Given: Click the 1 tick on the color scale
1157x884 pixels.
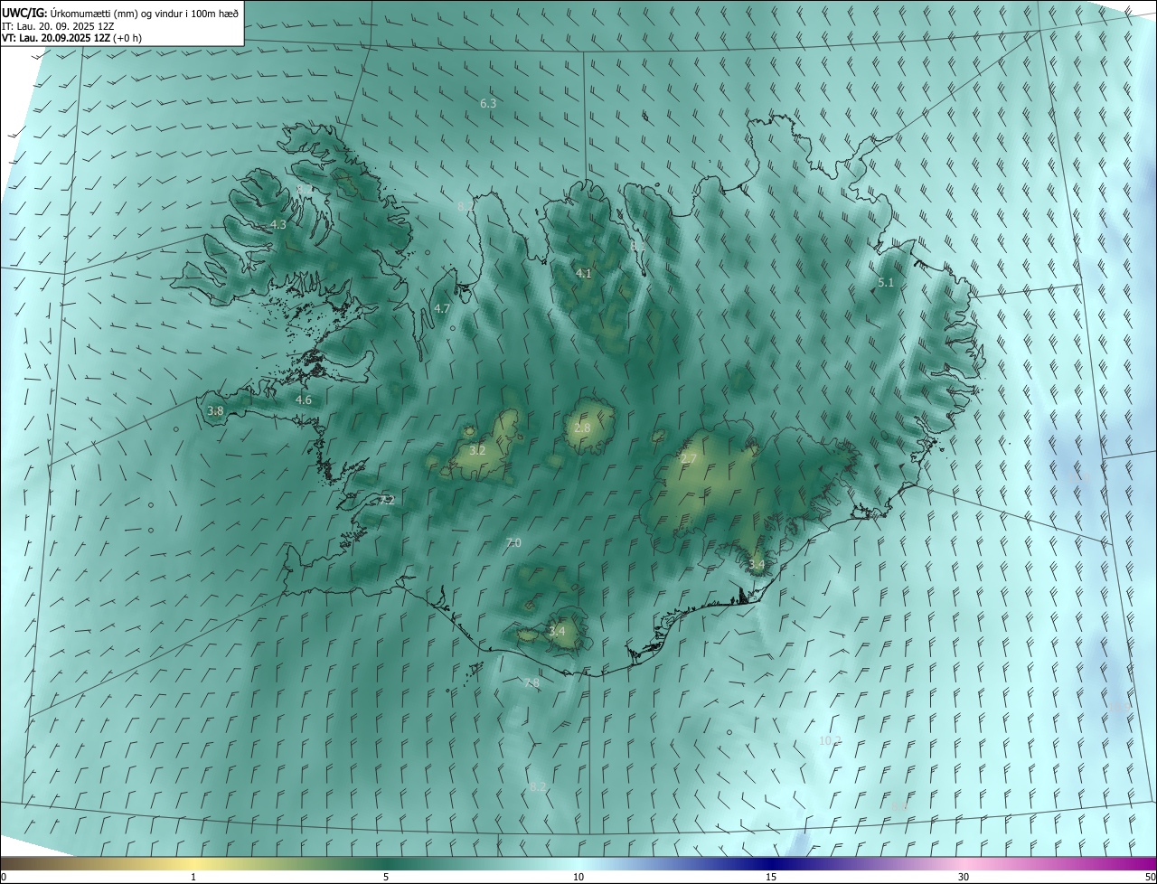Looking at the screenshot, I should coord(193,877).
